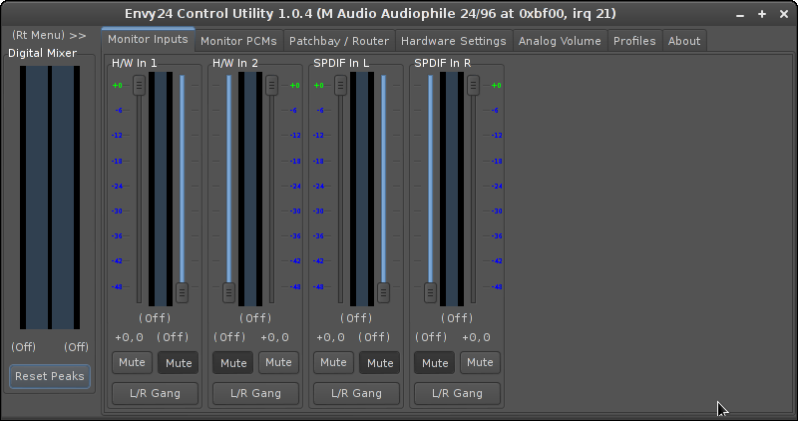The height and width of the screenshot is (421, 798).
Task: Click H/W In 2 right fader handle
Action: point(271,85)
